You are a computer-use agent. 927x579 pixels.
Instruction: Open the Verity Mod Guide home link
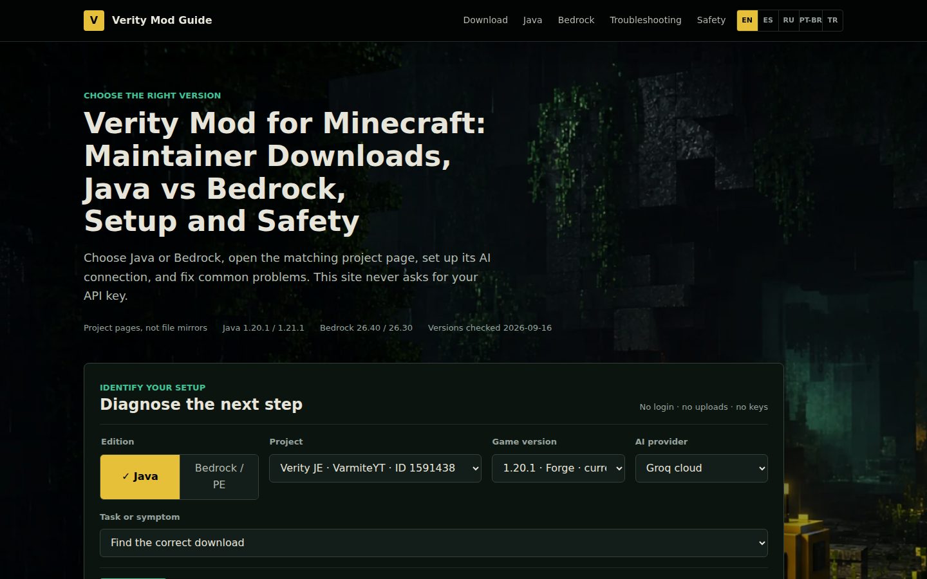tap(148, 21)
